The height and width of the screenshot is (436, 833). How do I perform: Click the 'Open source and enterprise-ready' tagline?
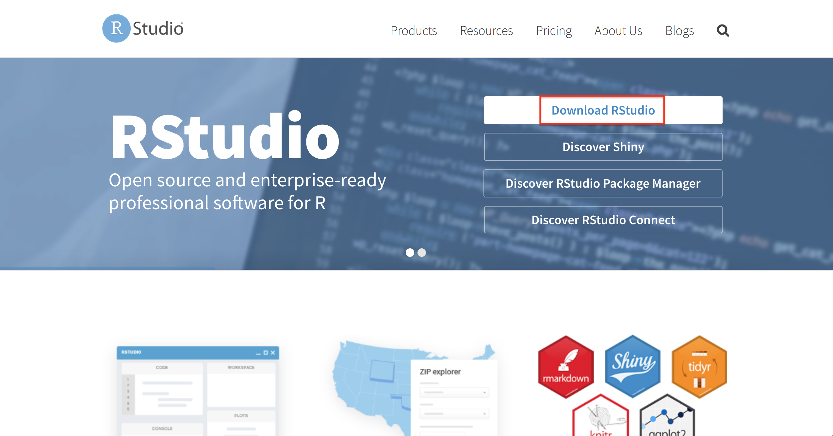coord(247,192)
